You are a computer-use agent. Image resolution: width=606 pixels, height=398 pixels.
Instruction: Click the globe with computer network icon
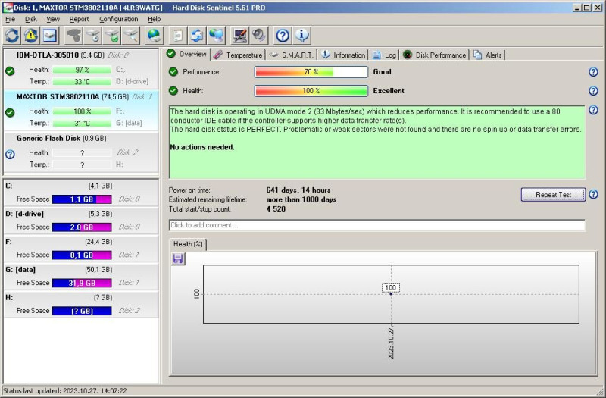216,36
